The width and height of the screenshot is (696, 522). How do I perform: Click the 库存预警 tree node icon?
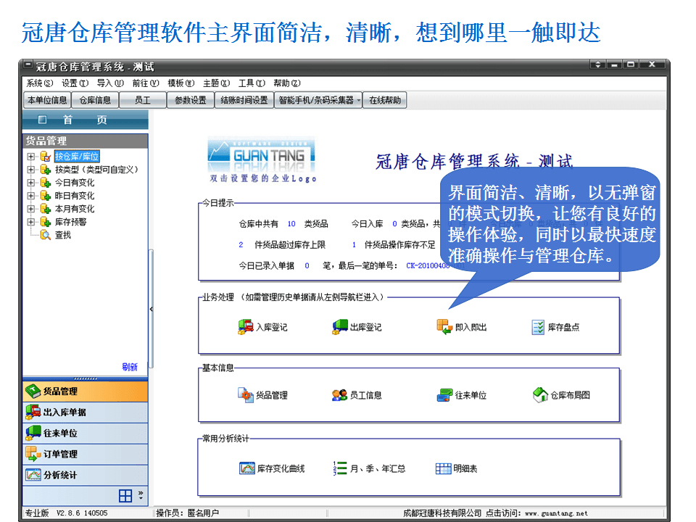coord(45,222)
